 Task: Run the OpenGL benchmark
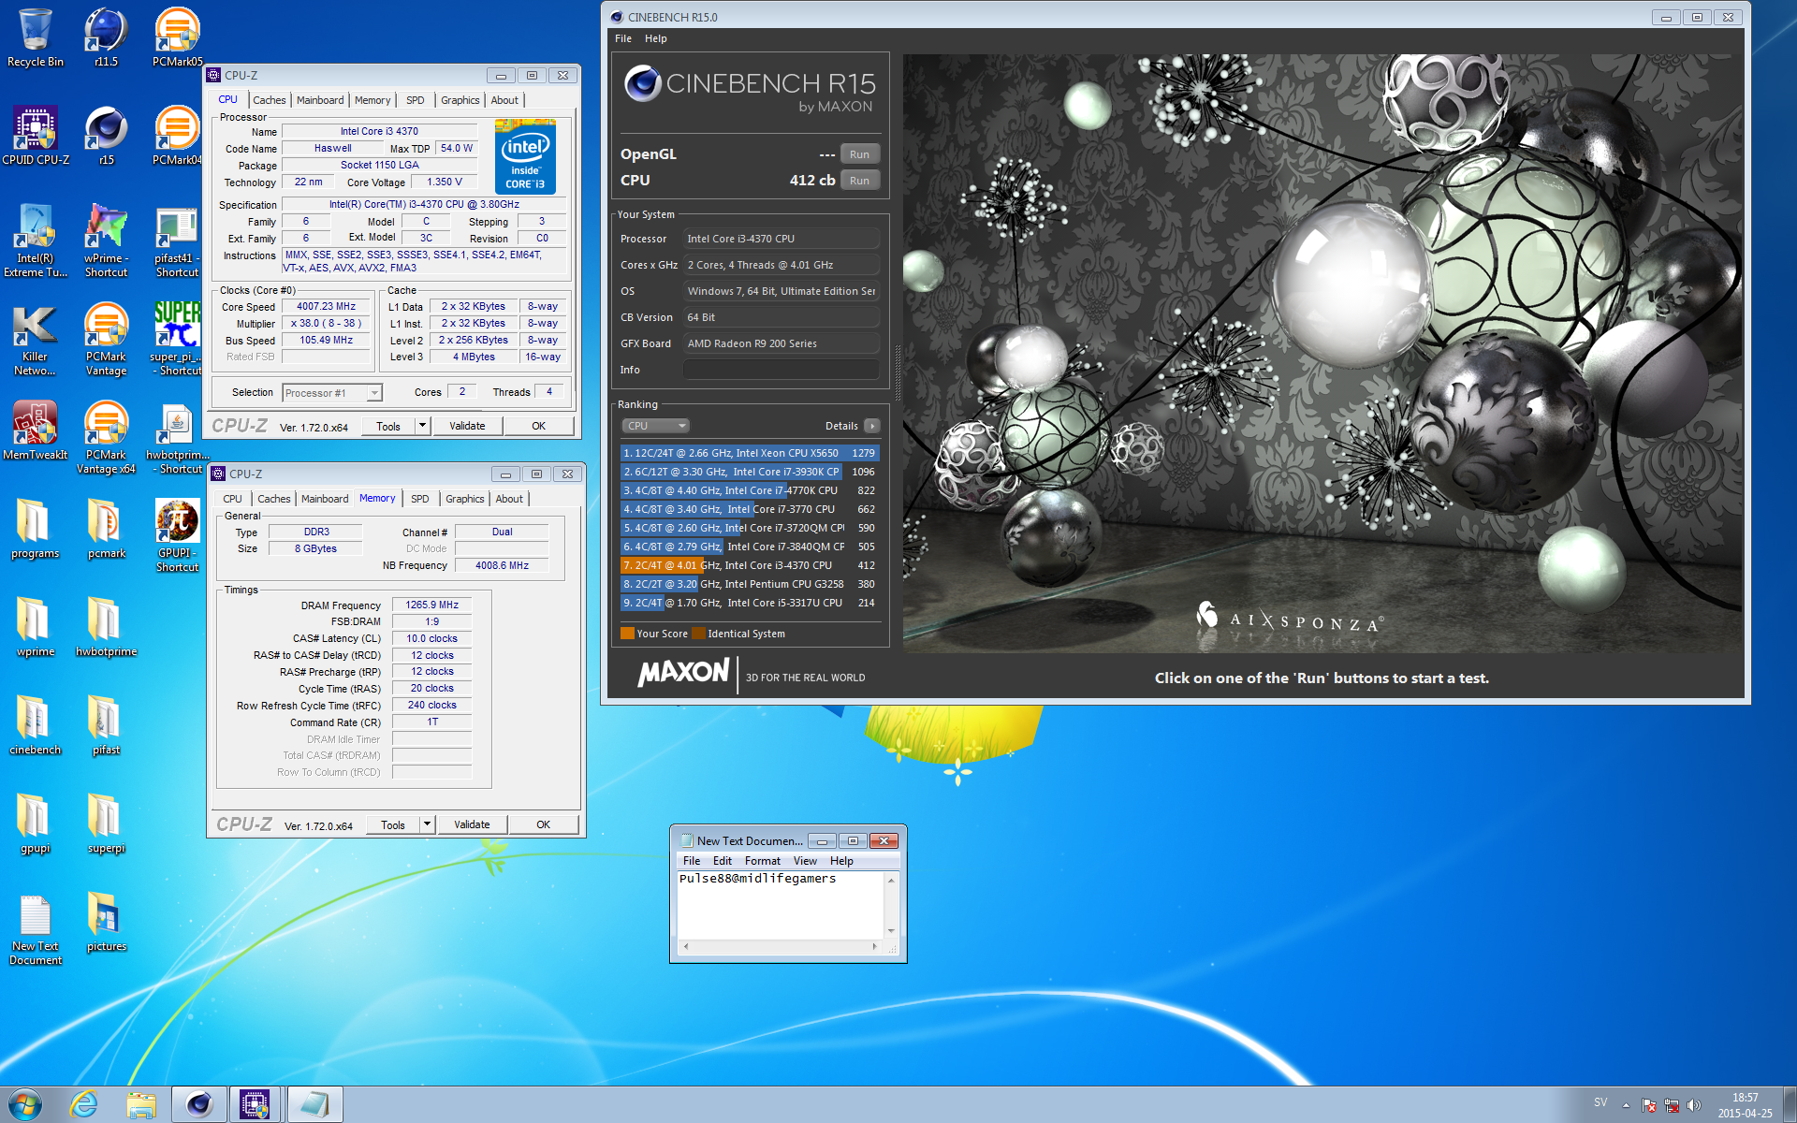coord(859,154)
